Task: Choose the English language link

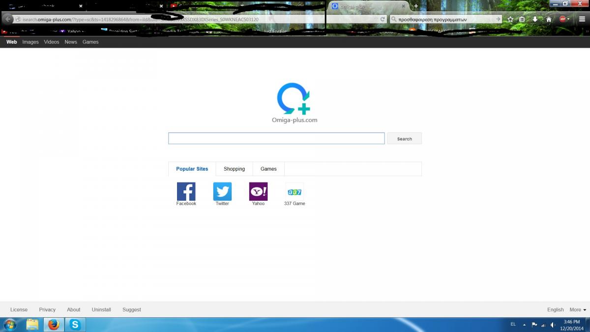Action: click(556, 309)
